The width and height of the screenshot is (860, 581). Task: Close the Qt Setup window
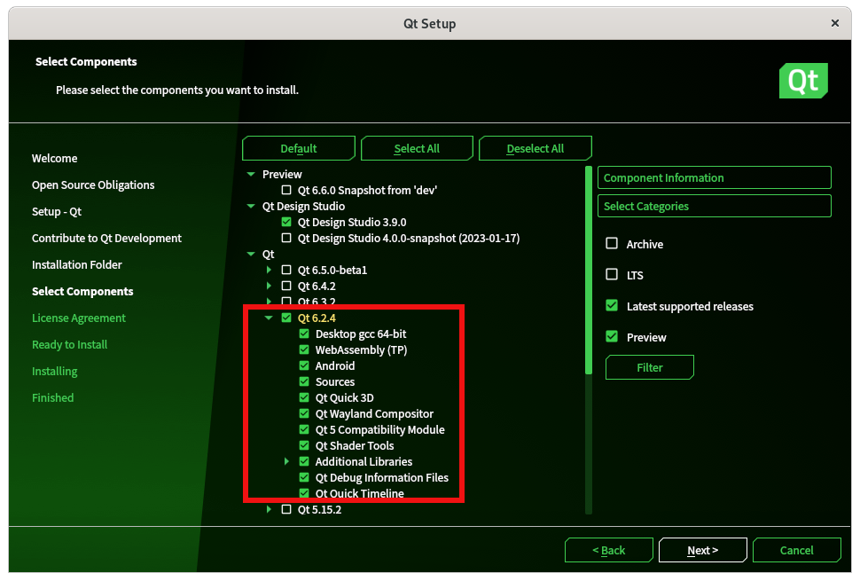click(835, 23)
